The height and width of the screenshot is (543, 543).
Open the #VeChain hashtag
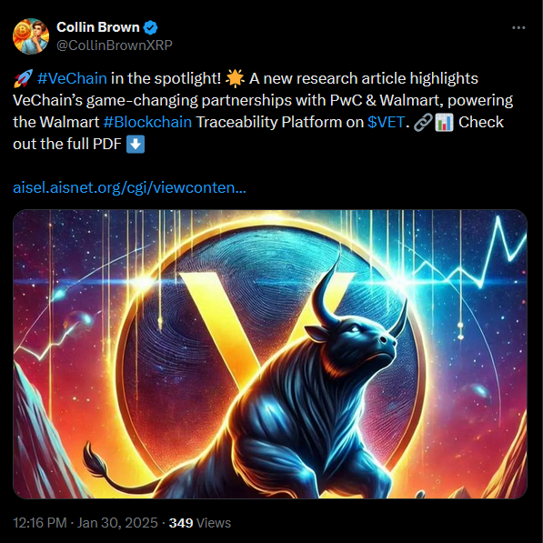point(72,78)
